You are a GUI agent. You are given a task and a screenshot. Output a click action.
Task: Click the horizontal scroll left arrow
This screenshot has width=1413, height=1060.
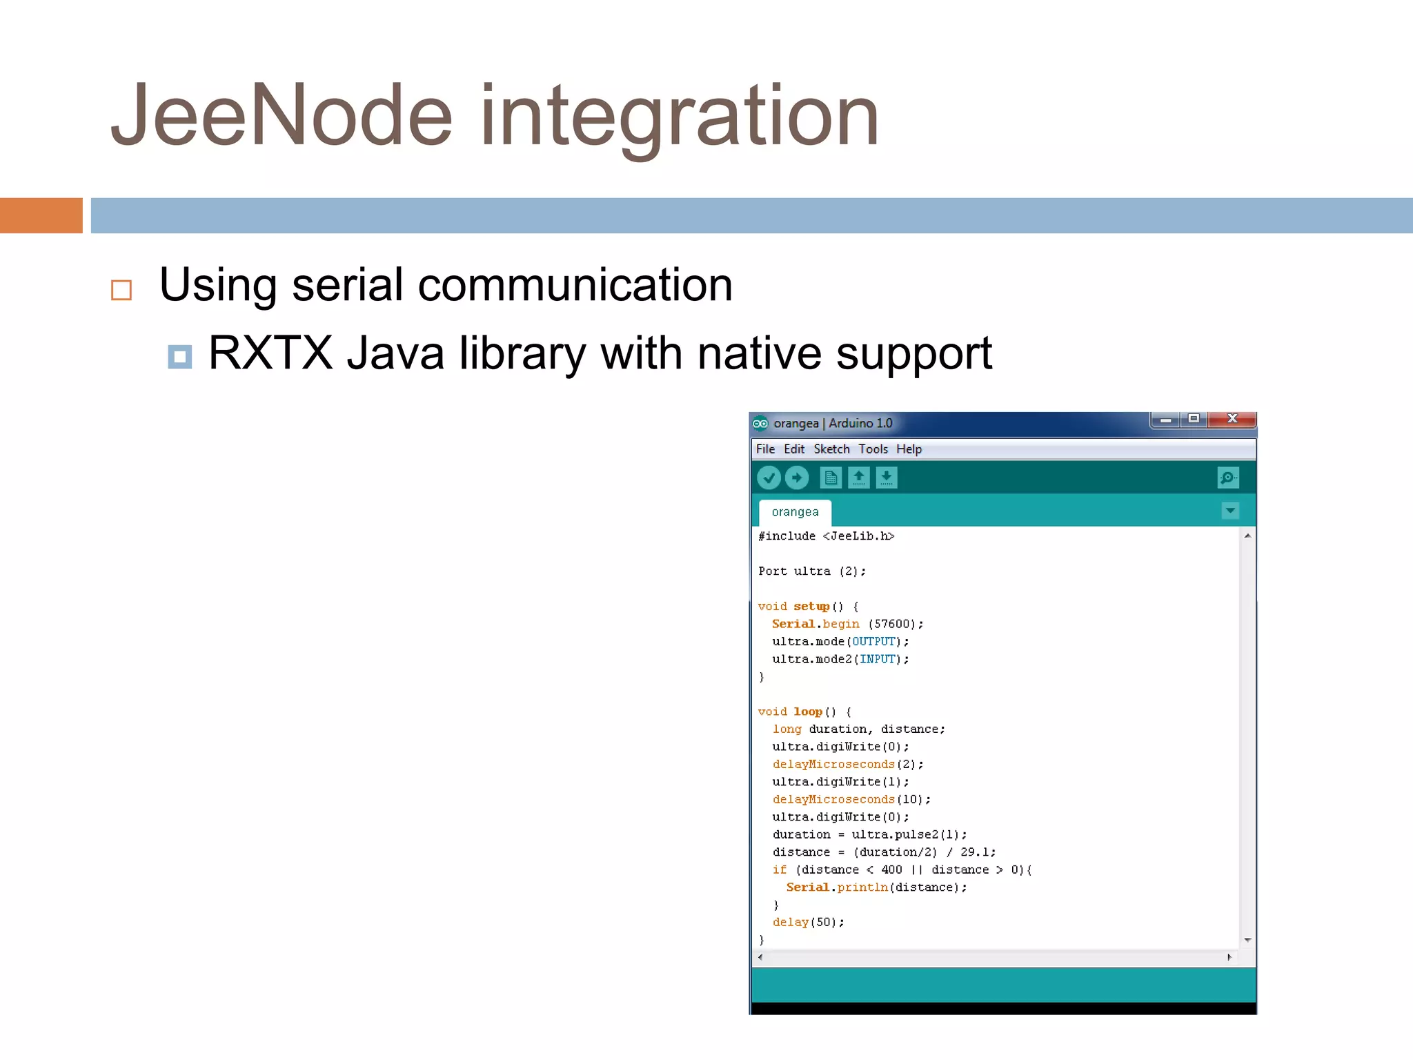coord(760,957)
